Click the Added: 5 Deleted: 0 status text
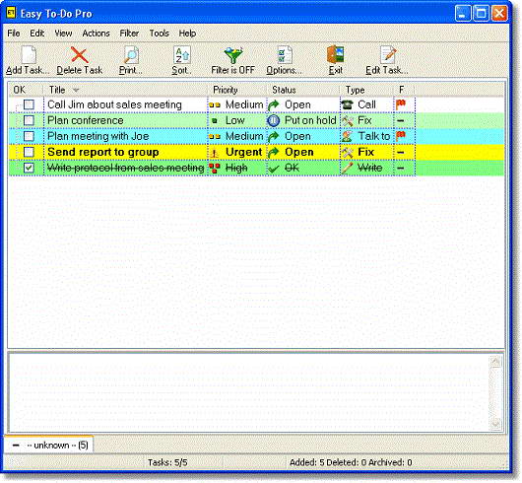The height and width of the screenshot is (483, 522). coord(351,462)
